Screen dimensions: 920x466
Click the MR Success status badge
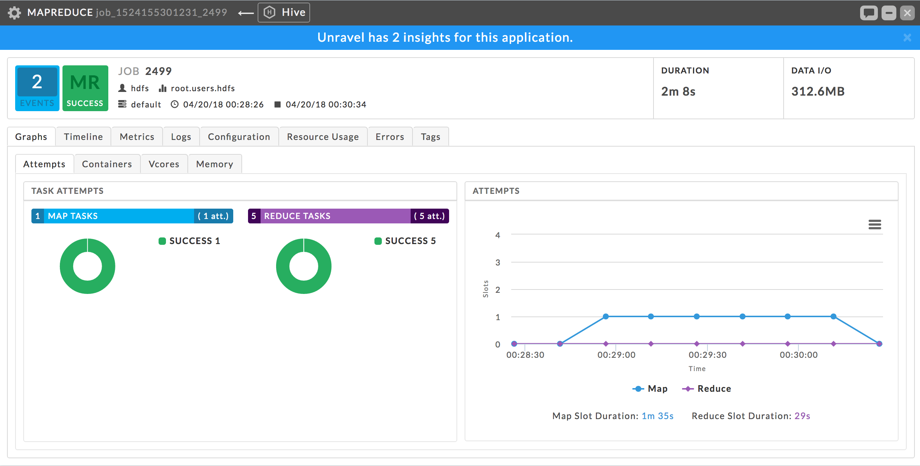coord(85,88)
